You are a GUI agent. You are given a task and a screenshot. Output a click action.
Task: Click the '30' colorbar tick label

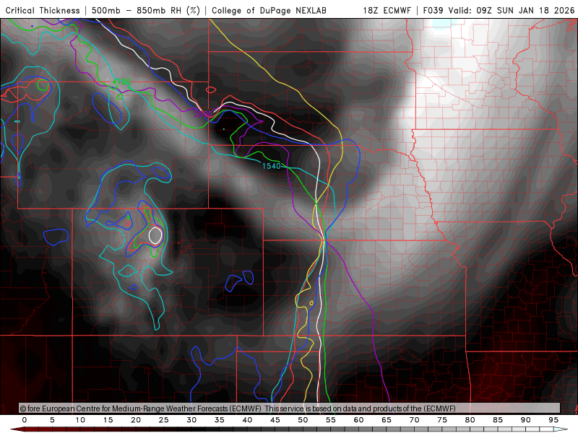click(x=191, y=420)
